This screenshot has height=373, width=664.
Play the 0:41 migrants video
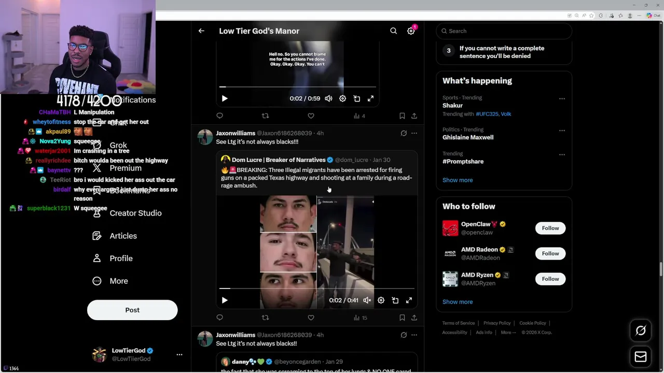tap(225, 300)
